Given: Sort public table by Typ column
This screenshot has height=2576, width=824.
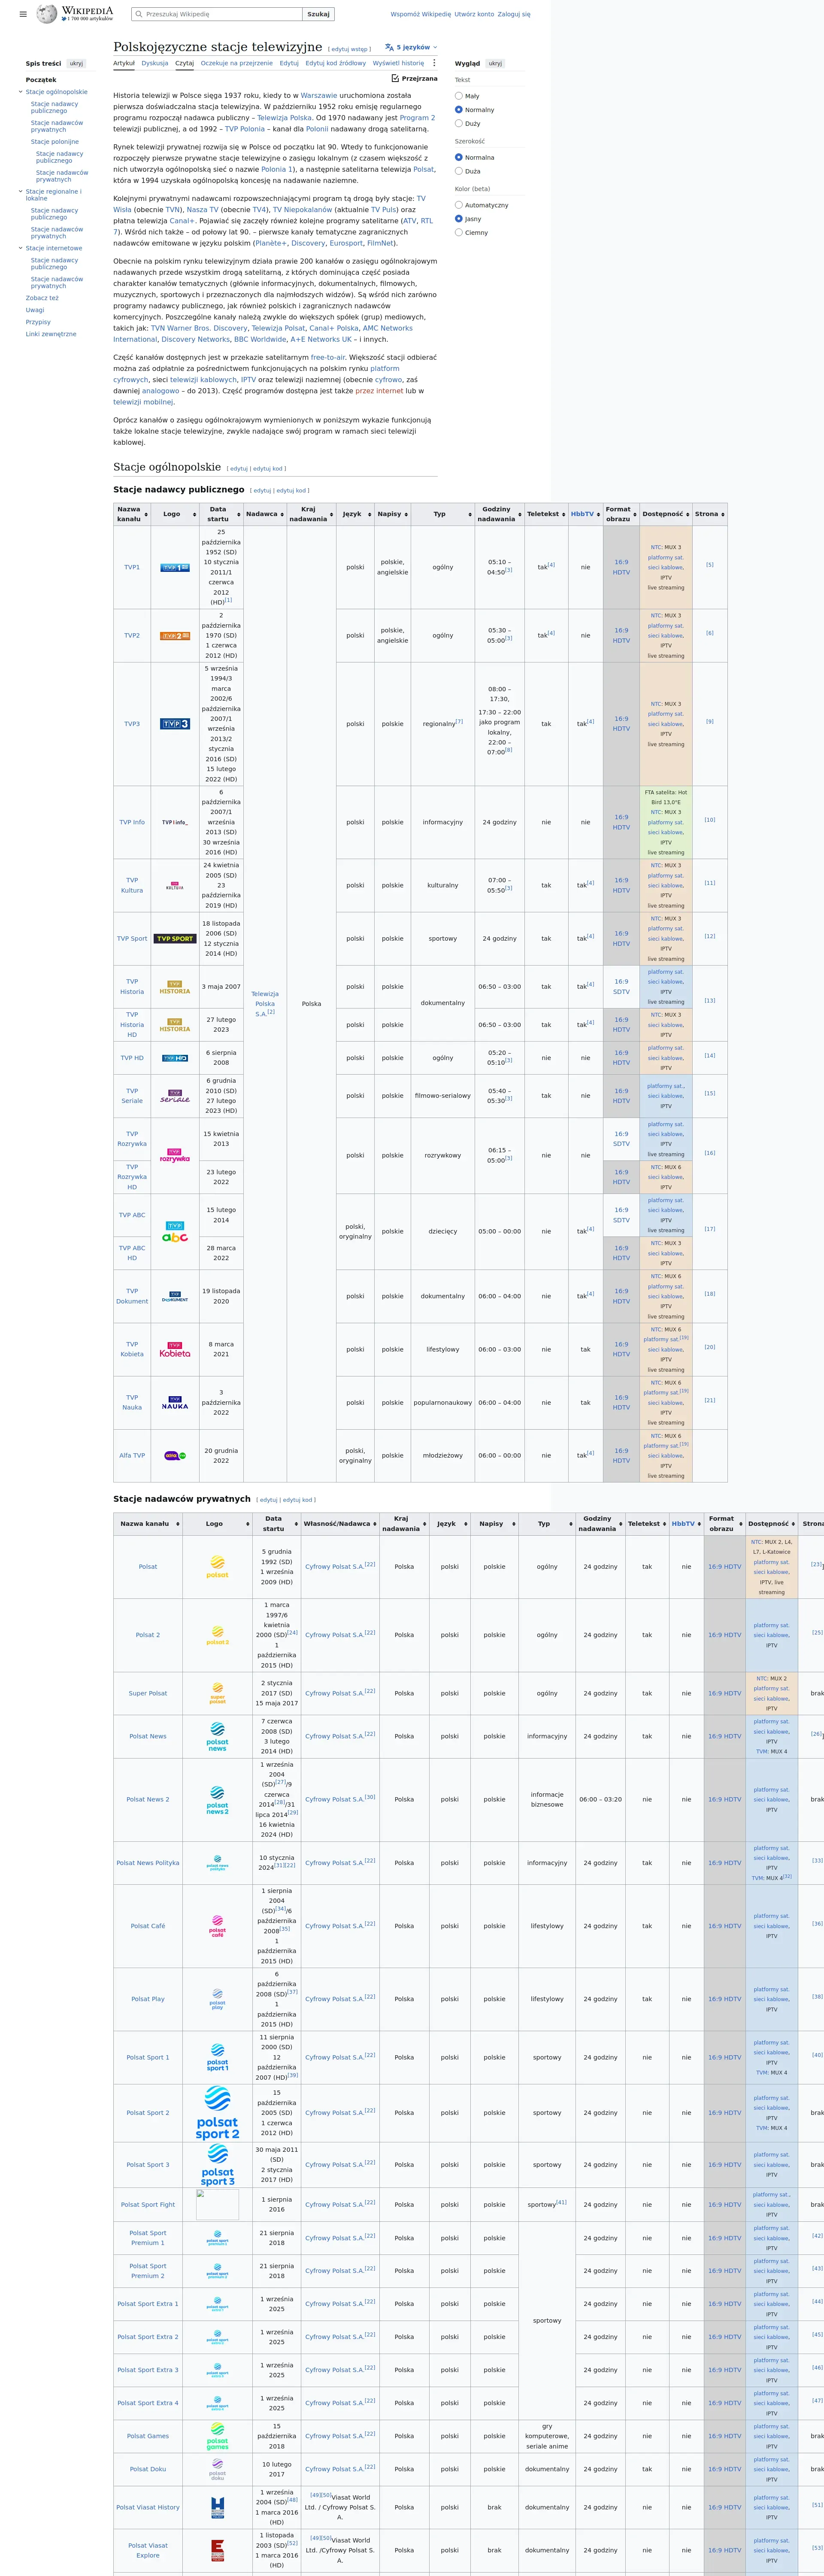Looking at the screenshot, I should coord(442,514).
